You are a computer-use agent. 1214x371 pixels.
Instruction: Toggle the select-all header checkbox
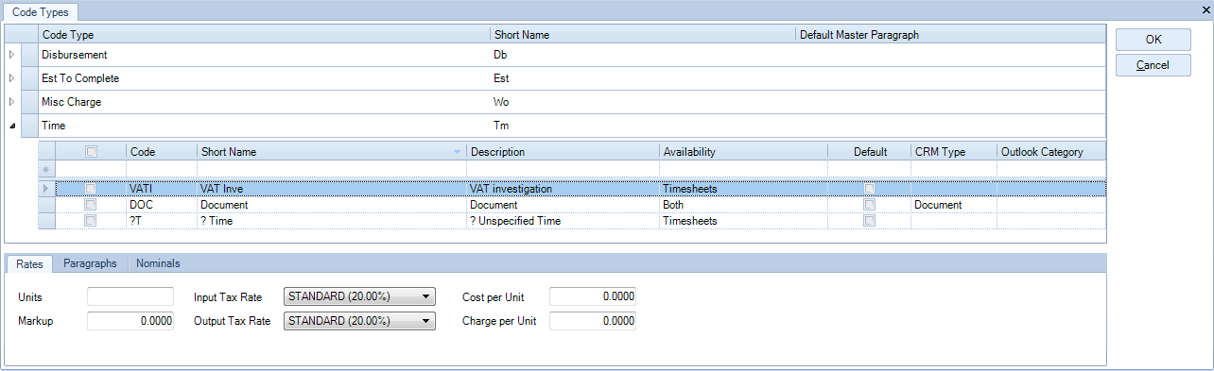[91, 151]
